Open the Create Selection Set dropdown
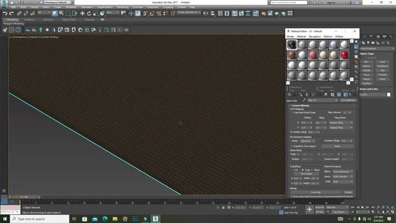Image resolution: width=396 pixels, height=223 pixels. (x=189, y=12)
